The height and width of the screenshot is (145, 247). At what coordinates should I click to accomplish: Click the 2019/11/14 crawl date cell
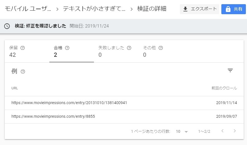tap(227, 103)
